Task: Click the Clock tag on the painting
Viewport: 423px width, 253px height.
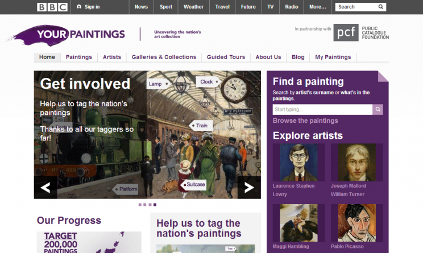Action: (x=208, y=81)
